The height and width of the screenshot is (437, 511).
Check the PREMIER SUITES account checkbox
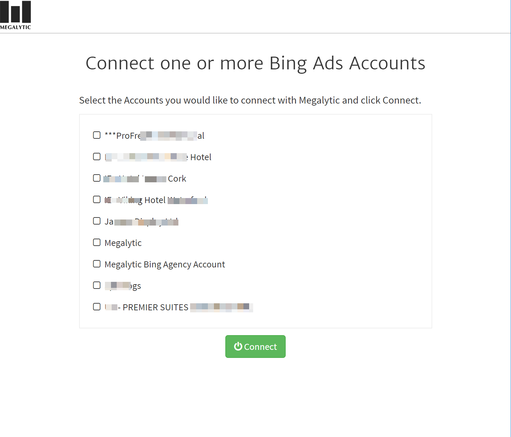coord(97,307)
